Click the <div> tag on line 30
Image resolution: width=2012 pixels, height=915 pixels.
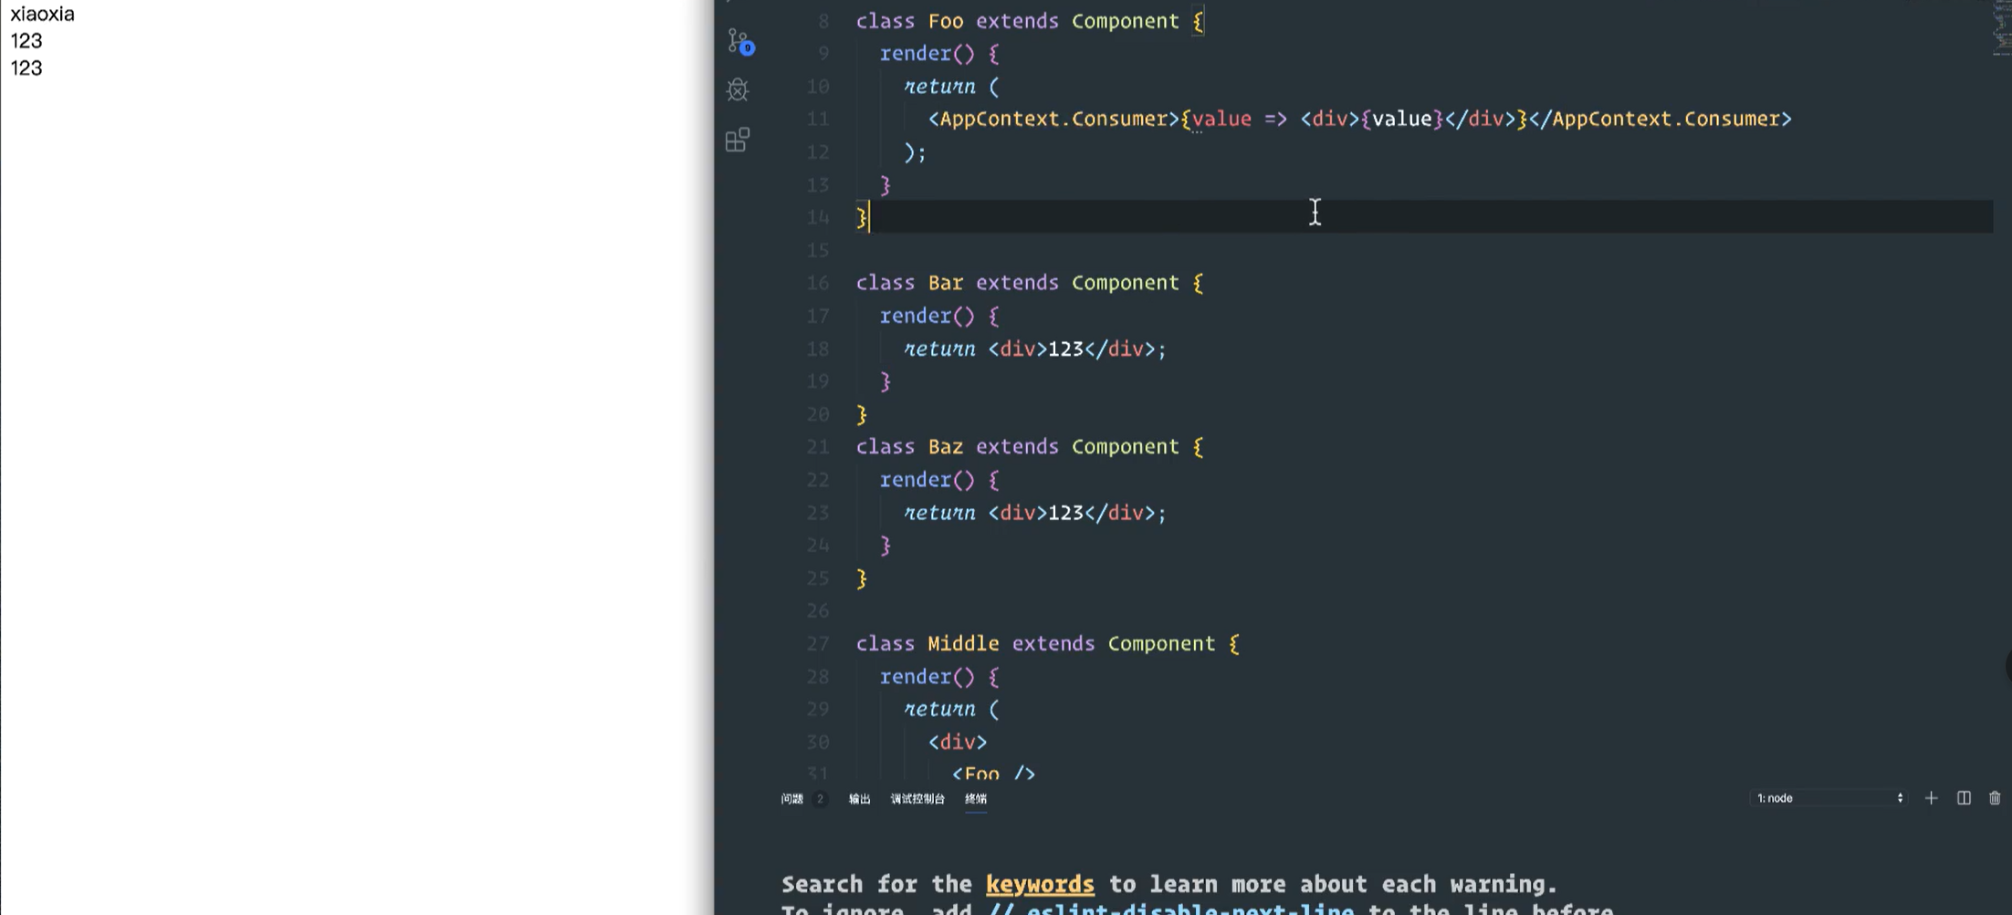point(958,742)
